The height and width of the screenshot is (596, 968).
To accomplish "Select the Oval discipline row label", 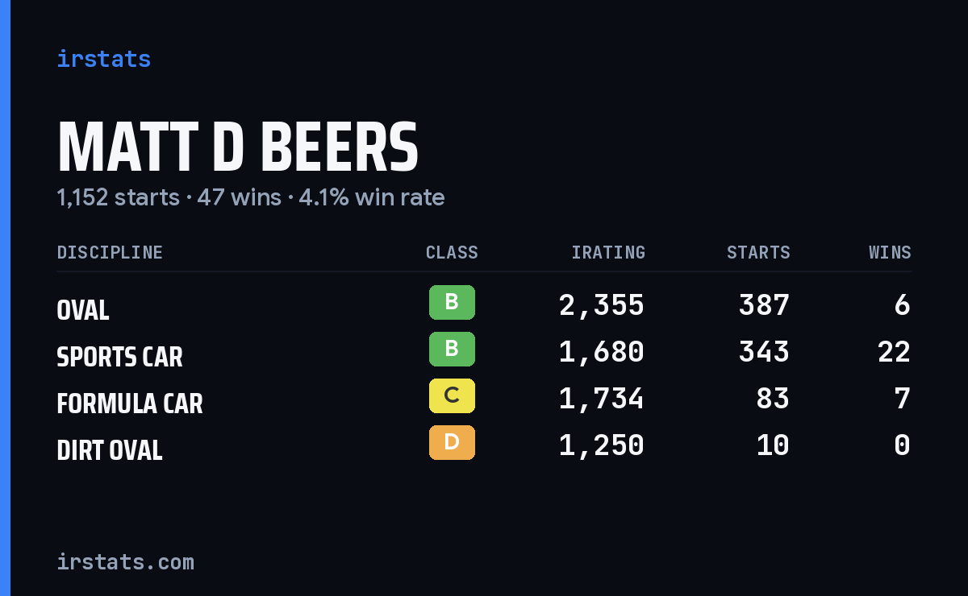I will tap(83, 310).
